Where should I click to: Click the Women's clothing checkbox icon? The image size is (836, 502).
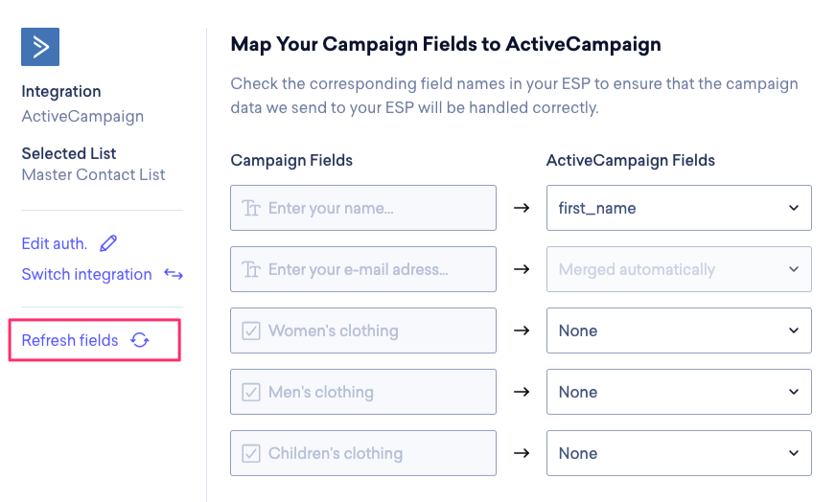[x=251, y=331]
